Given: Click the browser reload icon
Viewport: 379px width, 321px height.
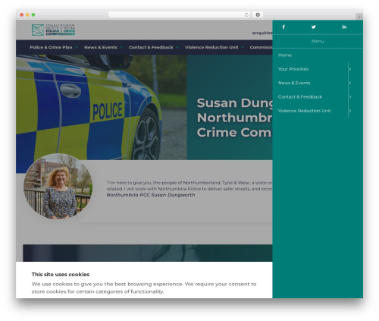Looking at the screenshot, I should coord(246,14).
